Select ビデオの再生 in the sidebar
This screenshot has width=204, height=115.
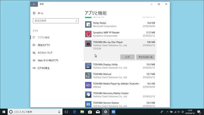pos(44,68)
